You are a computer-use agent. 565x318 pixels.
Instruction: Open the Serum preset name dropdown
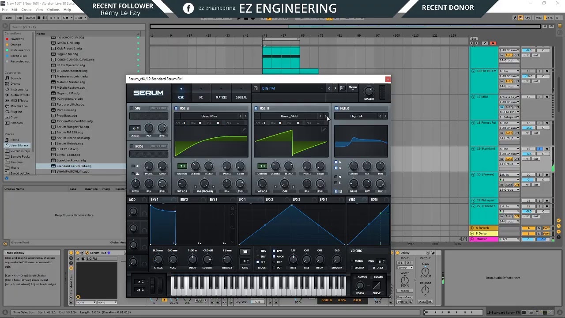292,88
